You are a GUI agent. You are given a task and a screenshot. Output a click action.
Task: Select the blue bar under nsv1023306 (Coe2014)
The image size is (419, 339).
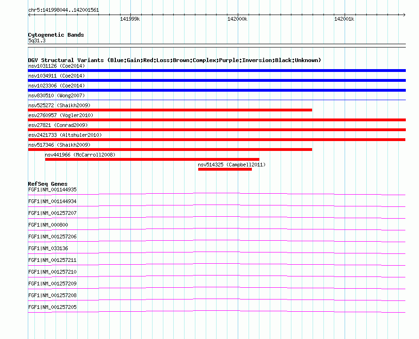(217, 90)
